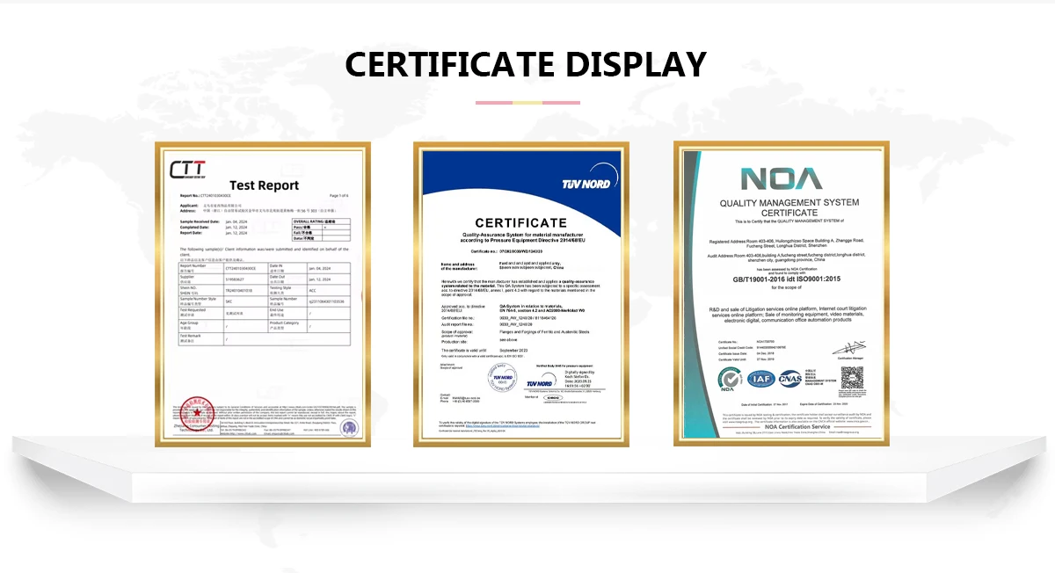Screen dimensions: 1055x573
Task: Click the pink and yellow divider line
Action: pyautogui.click(x=527, y=103)
